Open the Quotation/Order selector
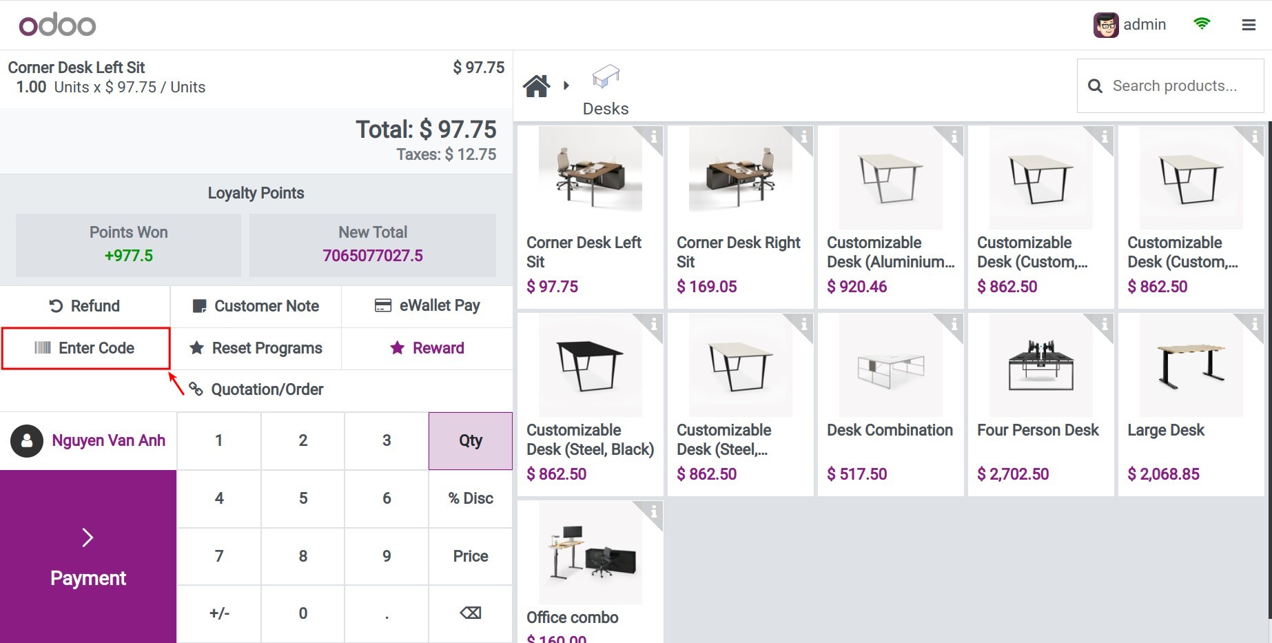The height and width of the screenshot is (643, 1272). (x=256, y=389)
